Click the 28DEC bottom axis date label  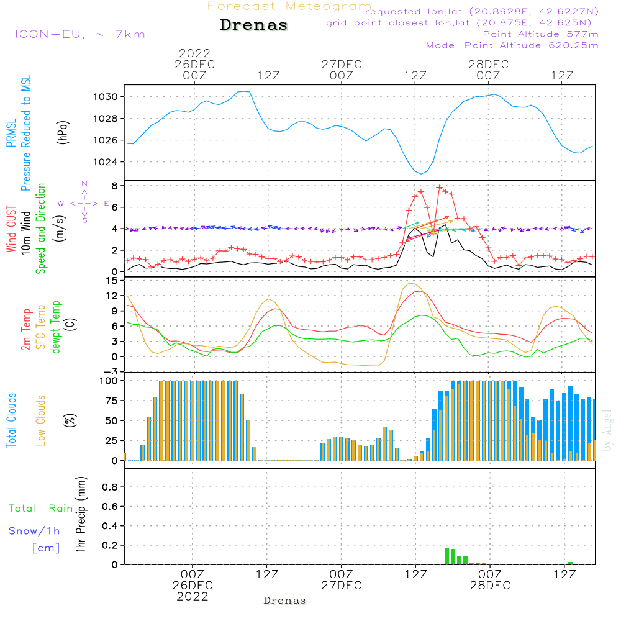pos(489,586)
